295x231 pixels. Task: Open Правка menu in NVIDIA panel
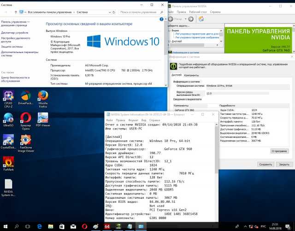(181, 12)
